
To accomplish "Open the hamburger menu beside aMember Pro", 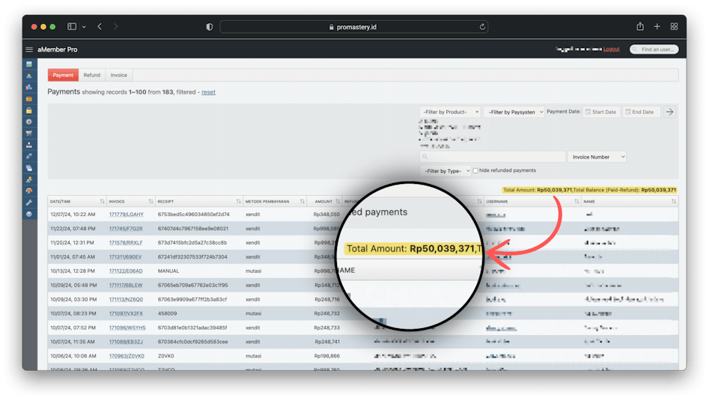I will click(29, 49).
